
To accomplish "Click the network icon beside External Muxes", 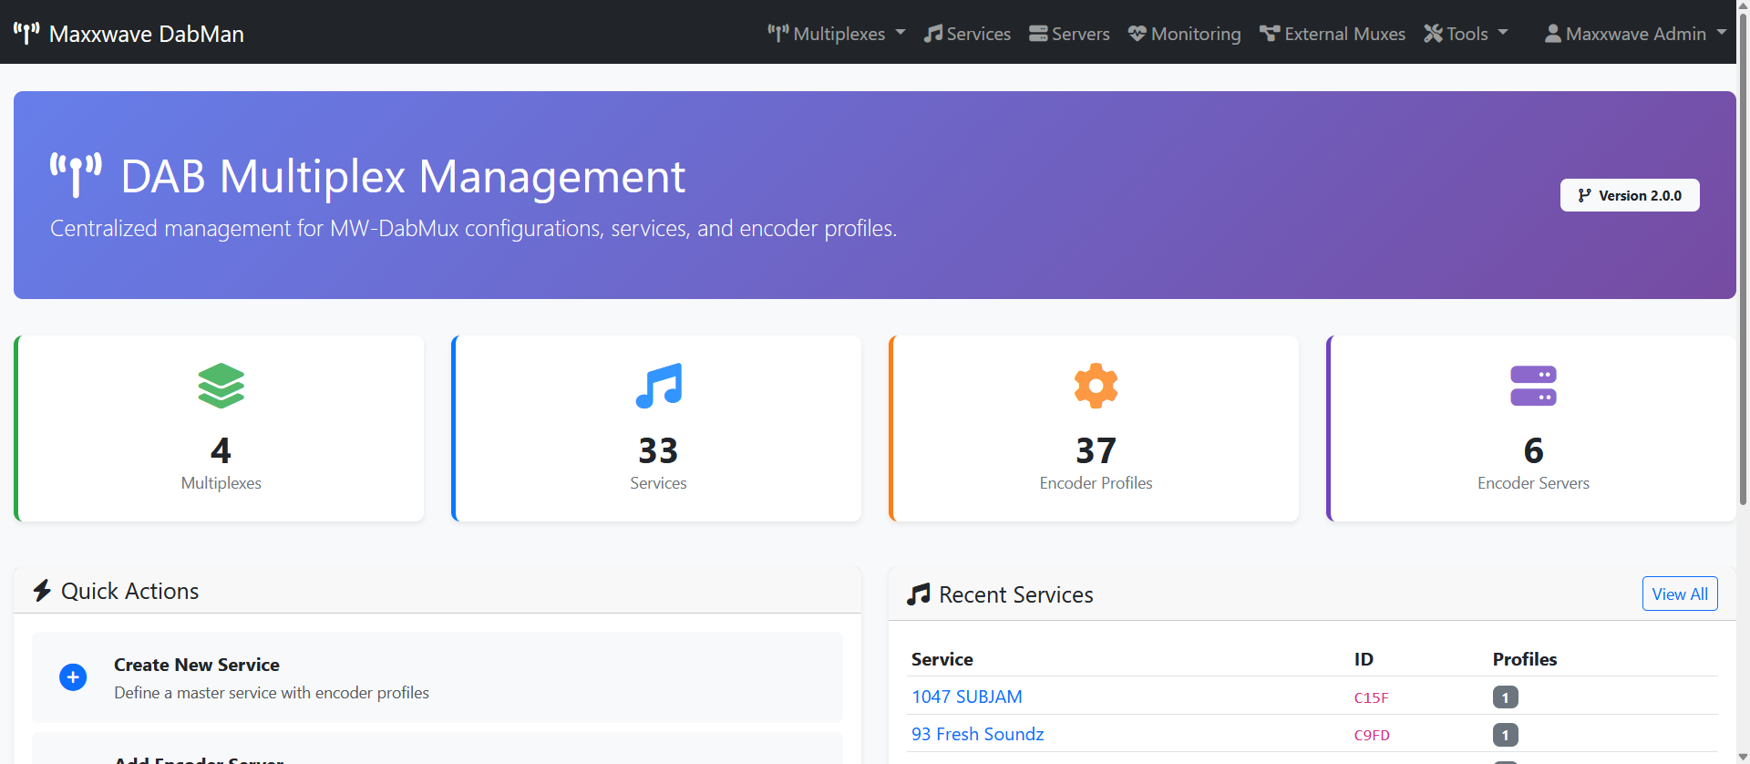I will tap(1270, 34).
